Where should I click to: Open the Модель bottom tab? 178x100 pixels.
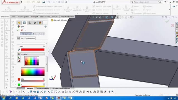(x=30, y=88)
